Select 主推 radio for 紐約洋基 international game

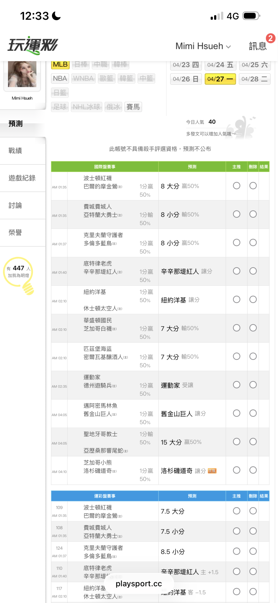point(236,300)
